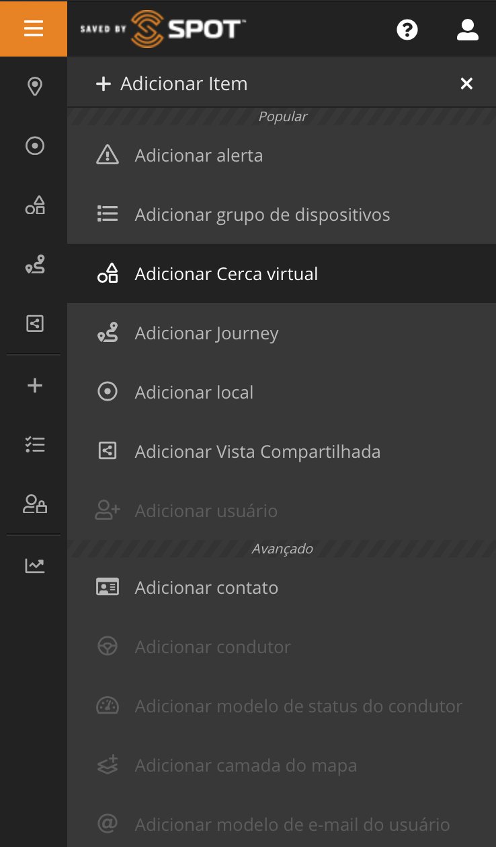Click the plus add sidebar icon
This screenshot has height=847, width=496.
[x=34, y=386]
